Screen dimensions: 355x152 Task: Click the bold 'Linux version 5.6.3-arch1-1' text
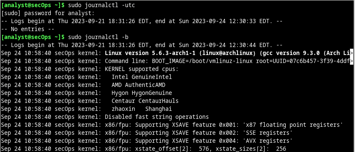point(150,53)
